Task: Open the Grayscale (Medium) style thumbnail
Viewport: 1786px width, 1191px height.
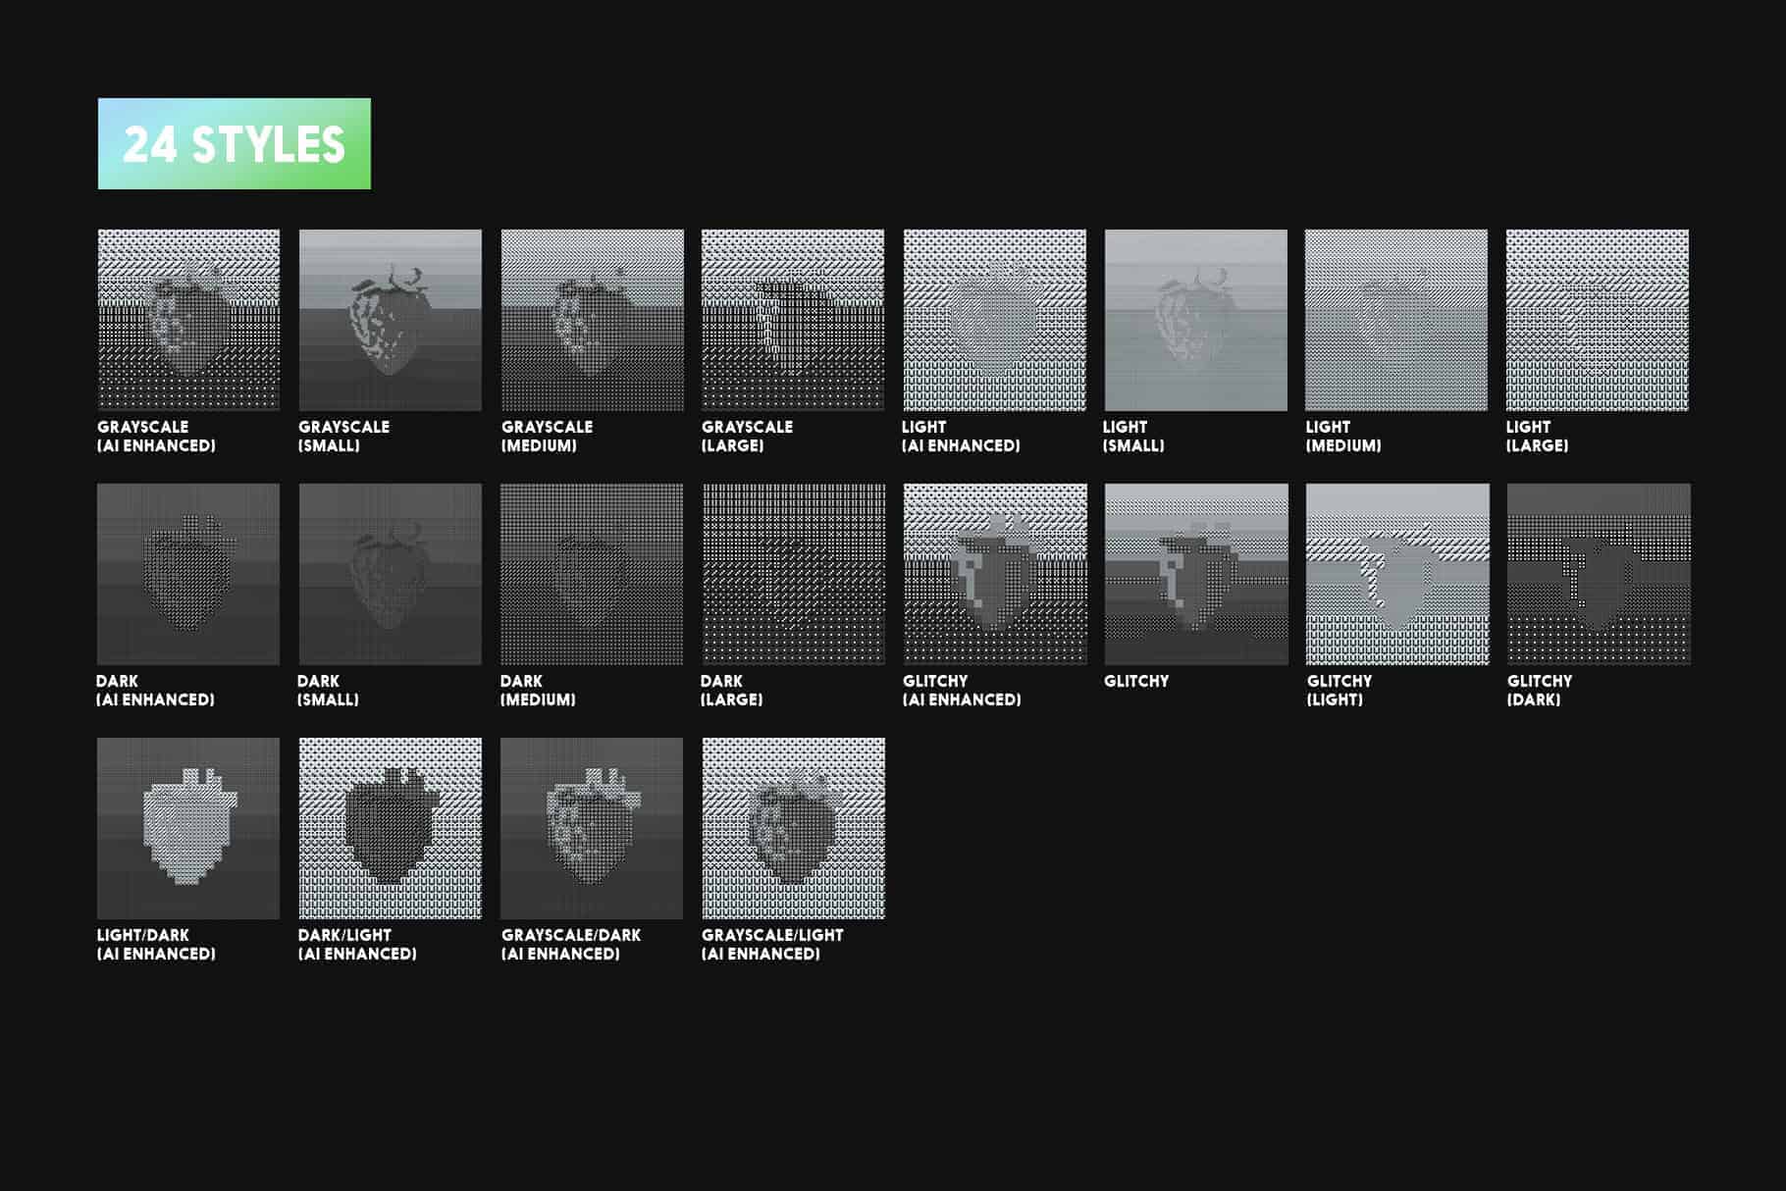Action: click(592, 320)
